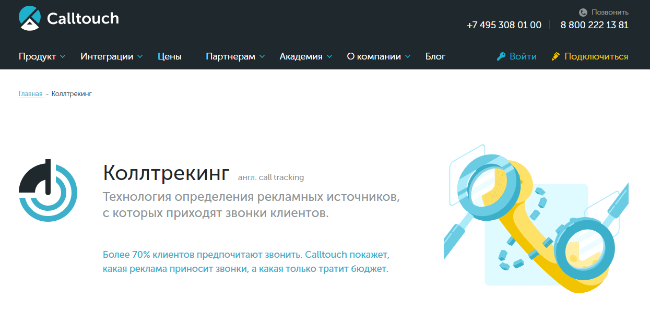Click the Подключиться signup link
650x334 pixels.
click(596, 56)
